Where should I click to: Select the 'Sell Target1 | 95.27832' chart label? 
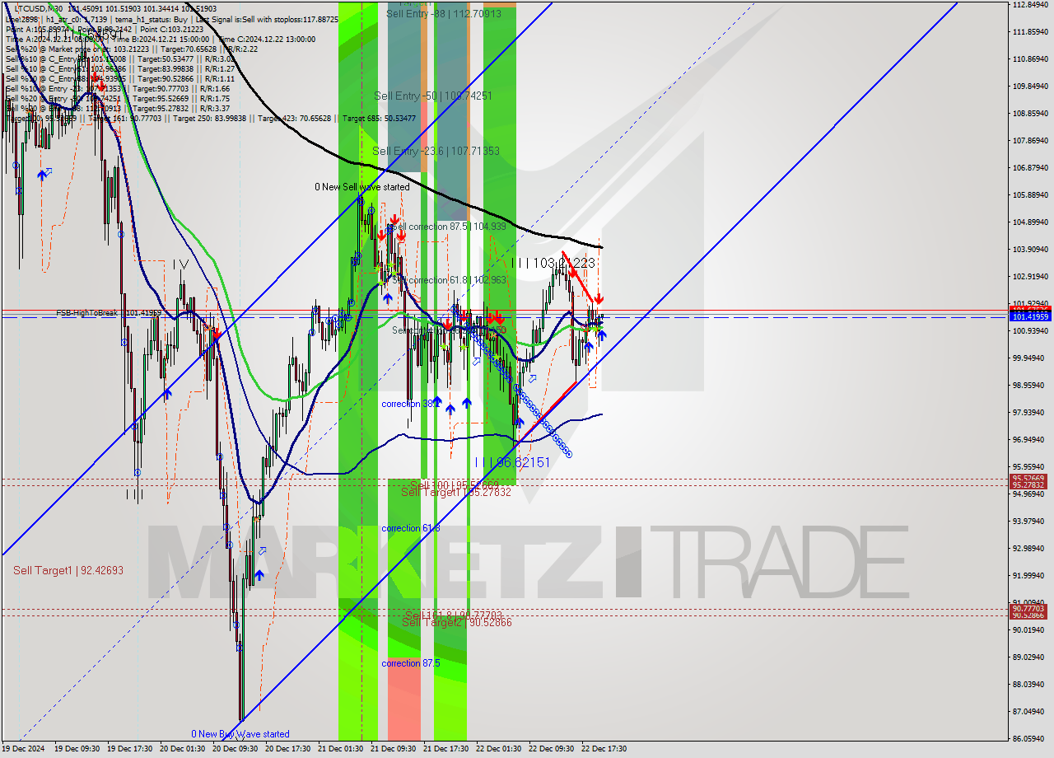pyautogui.click(x=456, y=492)
